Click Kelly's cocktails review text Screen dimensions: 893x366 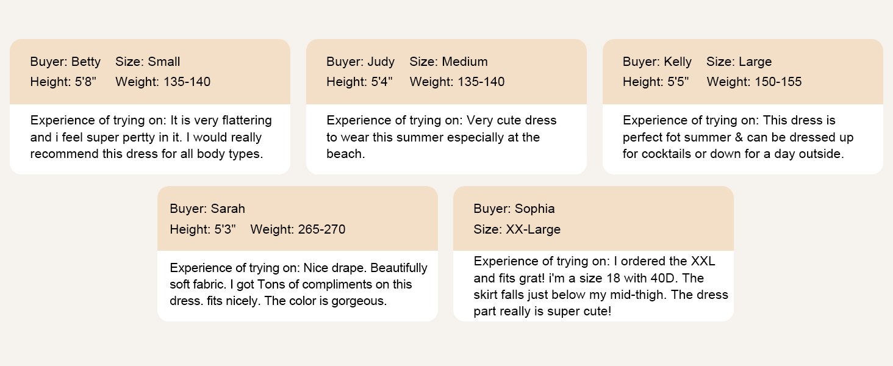pos(738,137)
